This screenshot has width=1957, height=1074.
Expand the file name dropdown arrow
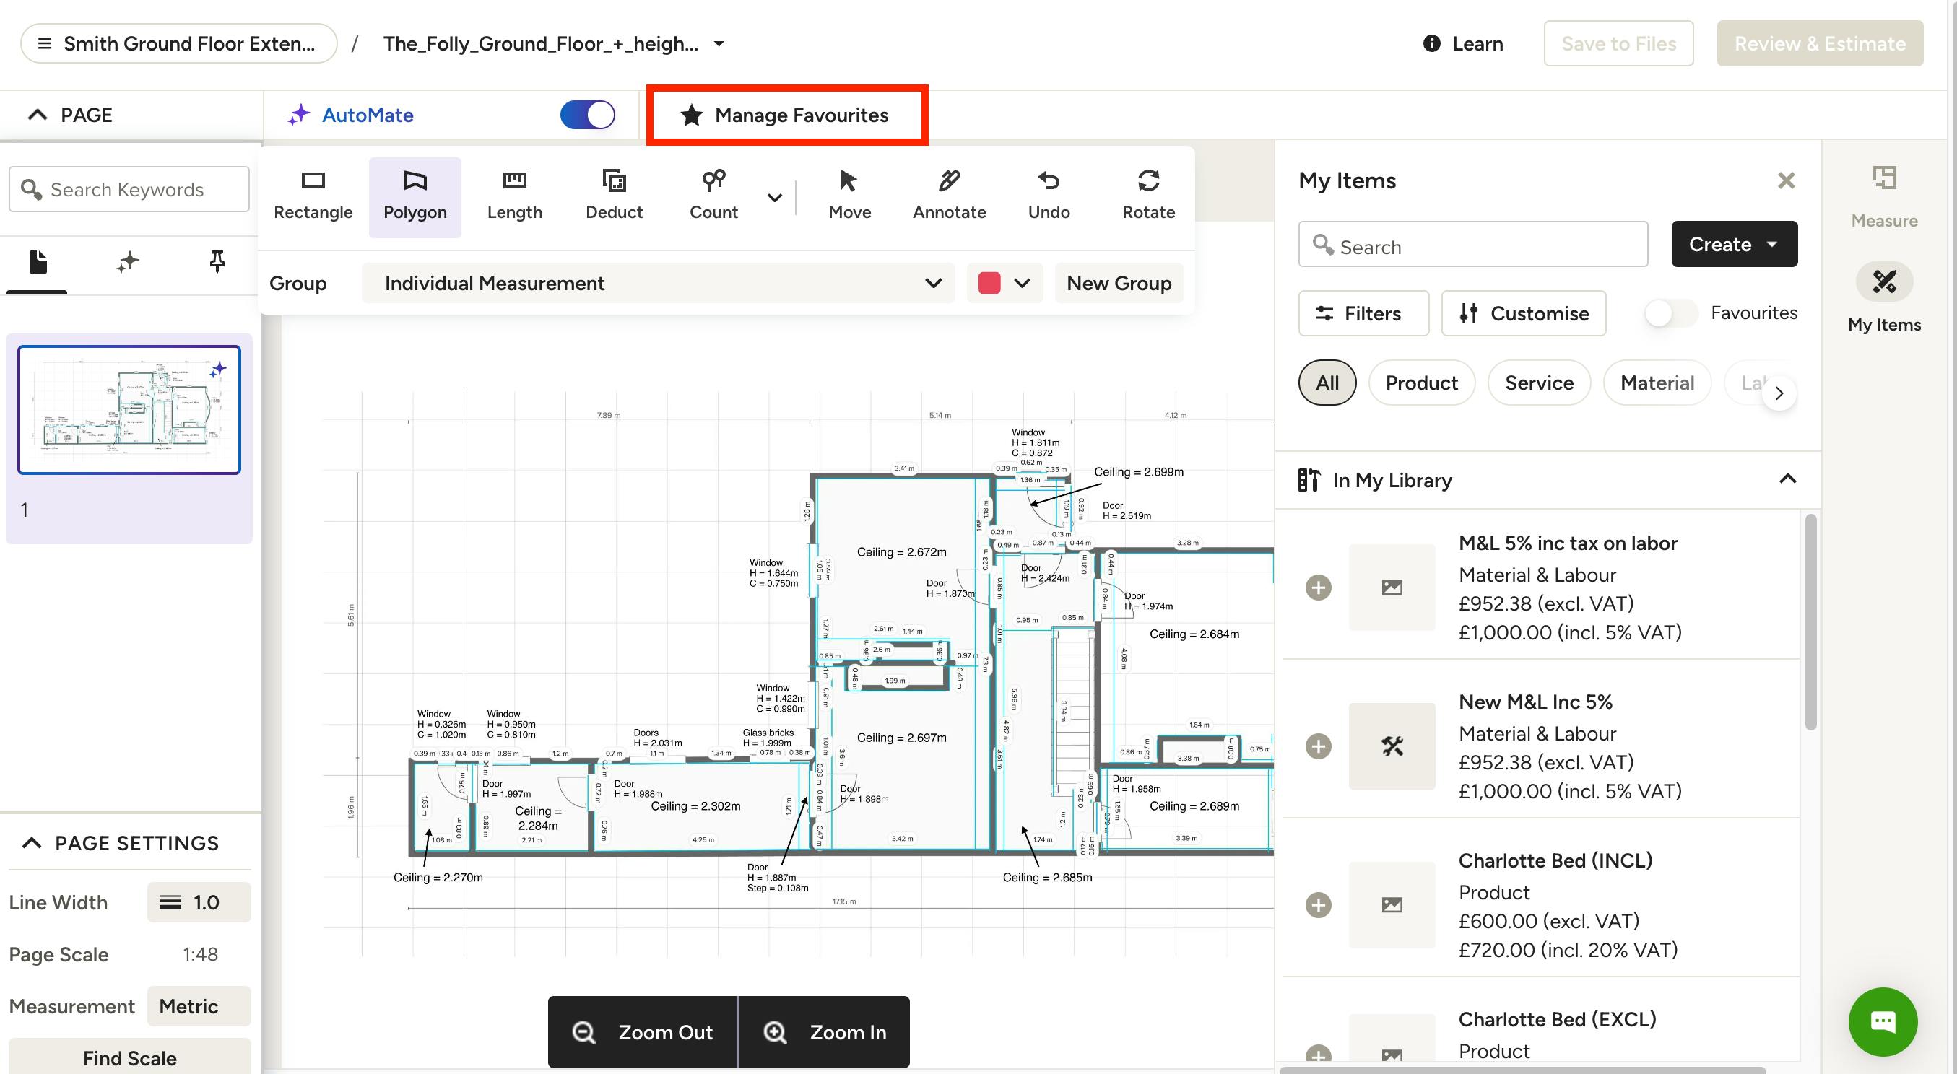[x=719, y=44]
